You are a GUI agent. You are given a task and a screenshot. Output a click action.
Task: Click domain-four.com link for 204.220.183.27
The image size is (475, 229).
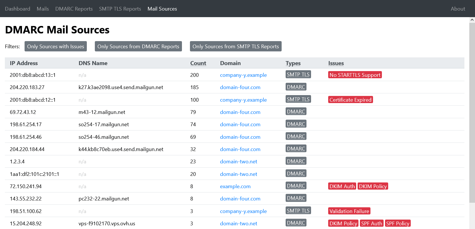point(240,87)
